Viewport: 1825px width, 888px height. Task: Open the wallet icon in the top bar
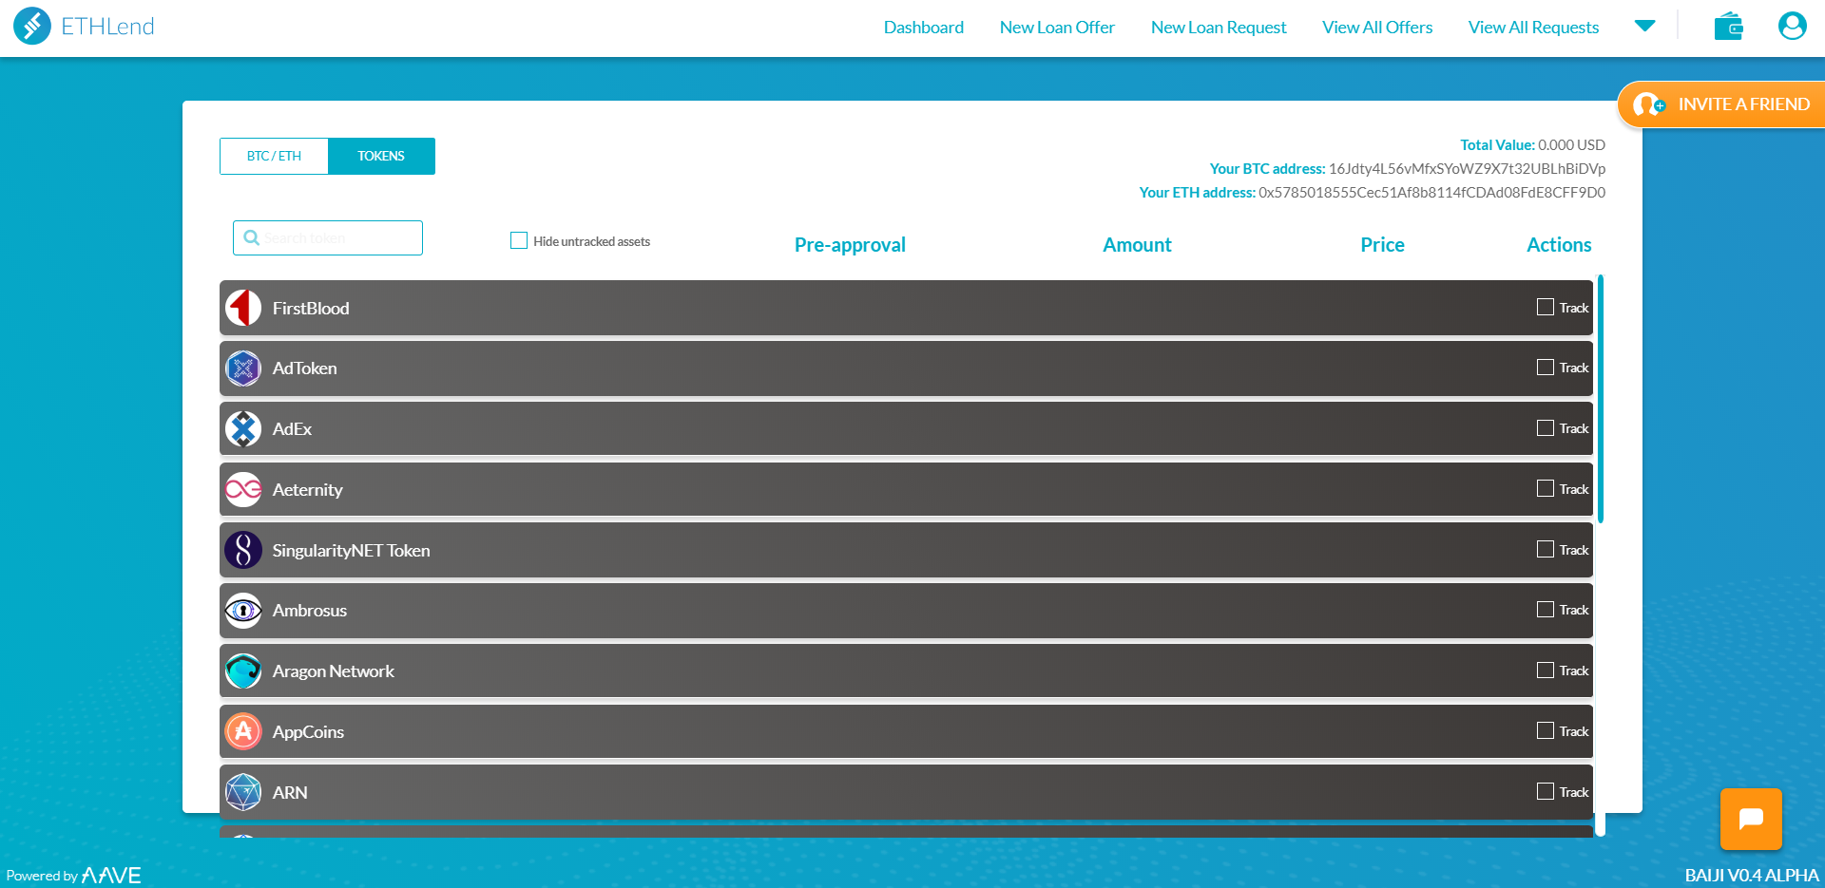(x=1729, y=26)
